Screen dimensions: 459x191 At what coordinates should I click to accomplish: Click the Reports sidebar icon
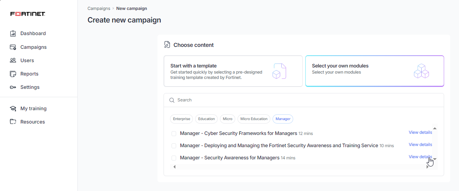coord(13,74)
